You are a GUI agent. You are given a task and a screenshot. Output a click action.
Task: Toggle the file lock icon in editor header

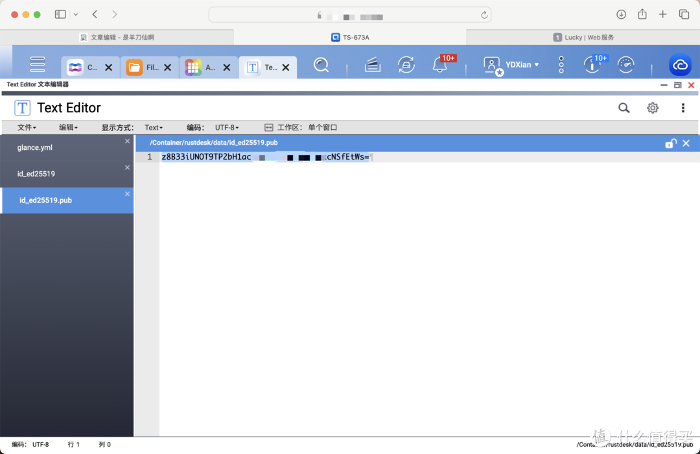pos(671,143)
